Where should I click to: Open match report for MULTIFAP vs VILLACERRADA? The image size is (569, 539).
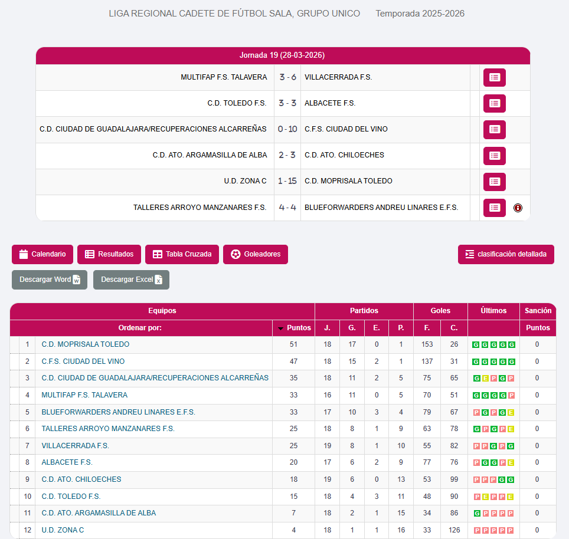click(x=494, y=78)
